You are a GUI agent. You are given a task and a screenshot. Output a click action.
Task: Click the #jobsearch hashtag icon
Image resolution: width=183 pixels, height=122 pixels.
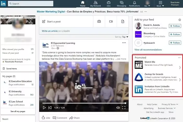coord(138,43)
